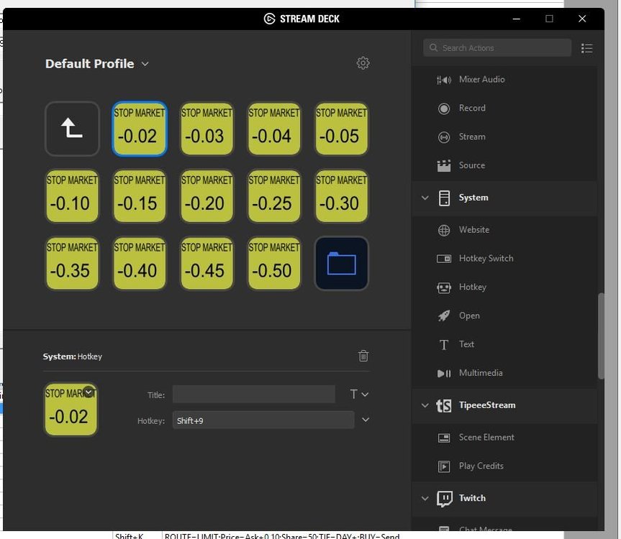
Task: Click the back-arrow key to parent folder
Action: (x=72, y=129)
